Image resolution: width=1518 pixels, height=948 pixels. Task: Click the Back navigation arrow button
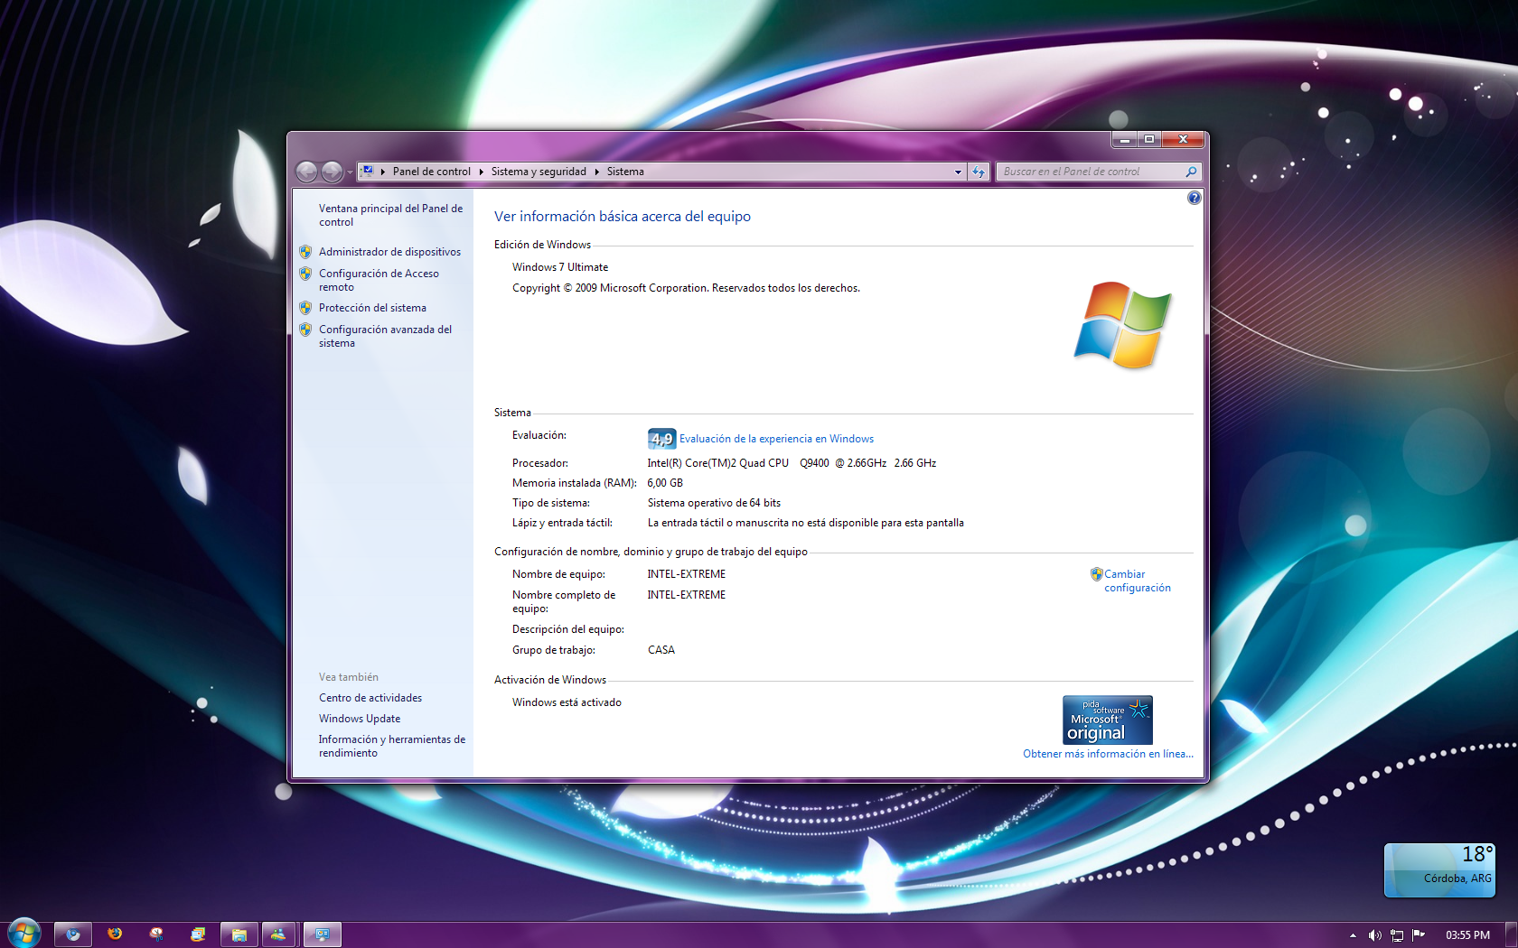coord(306,172)
